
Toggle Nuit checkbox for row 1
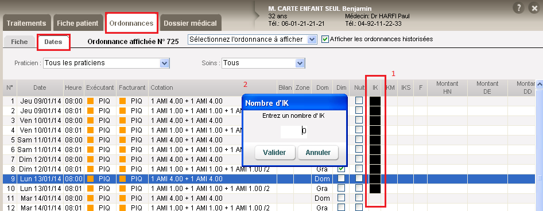coord(359,100)
